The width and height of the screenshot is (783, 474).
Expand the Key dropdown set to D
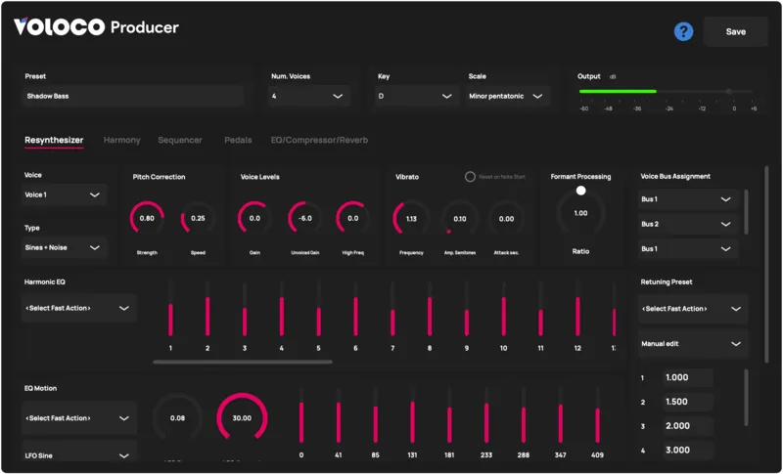(x=418, y=97)
